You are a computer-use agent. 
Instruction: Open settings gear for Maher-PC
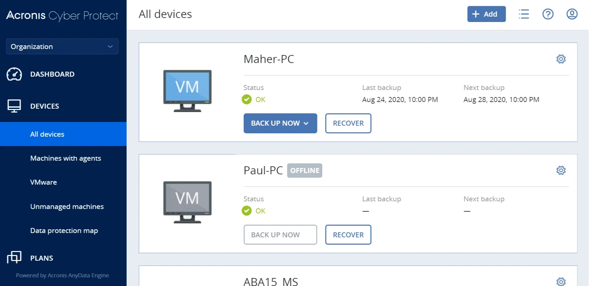[x=561, y=59]
